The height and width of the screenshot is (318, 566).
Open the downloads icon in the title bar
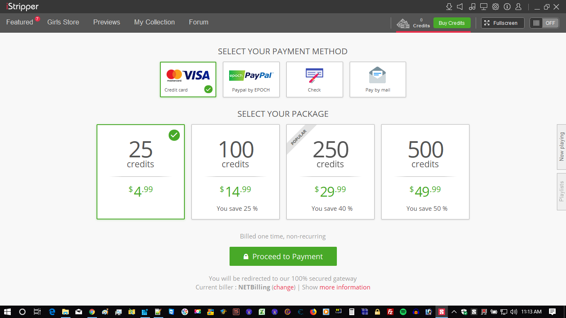pyautogui.click(x=449, y=7)
